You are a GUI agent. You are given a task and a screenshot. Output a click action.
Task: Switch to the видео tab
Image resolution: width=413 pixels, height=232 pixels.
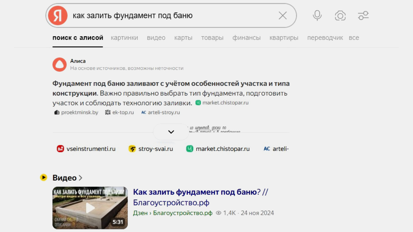pos(156,38)
